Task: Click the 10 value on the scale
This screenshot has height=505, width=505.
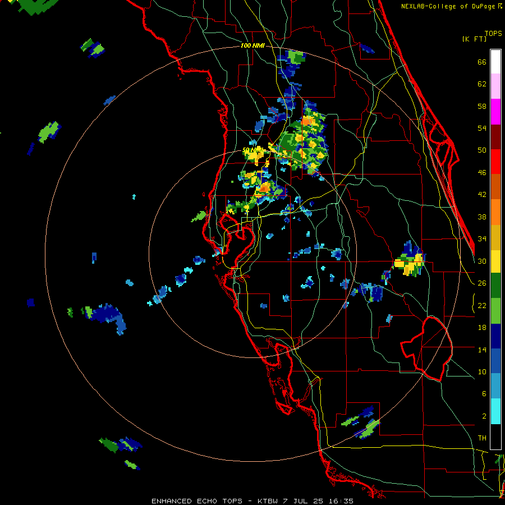Action: (482, 371)
